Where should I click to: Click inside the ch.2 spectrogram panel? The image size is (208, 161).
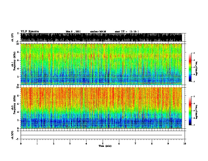[x=101, y=108]
